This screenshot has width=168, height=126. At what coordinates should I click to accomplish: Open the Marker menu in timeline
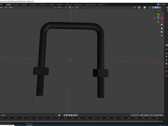(x=3, y=115)
